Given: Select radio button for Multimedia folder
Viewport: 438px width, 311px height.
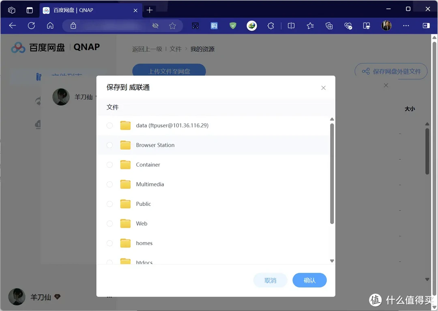Looking at the screenshot, I should pyautogui.click(x=110, y=184).
